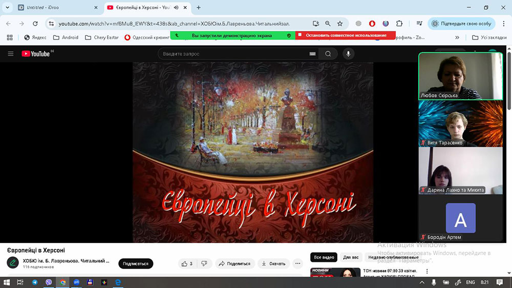Open the channel avatar icon

point(13,262)
